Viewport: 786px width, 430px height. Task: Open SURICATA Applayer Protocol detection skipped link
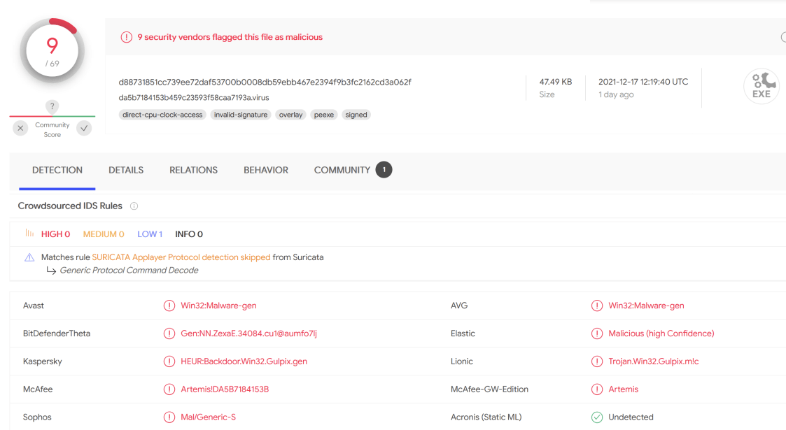[181, 257]
